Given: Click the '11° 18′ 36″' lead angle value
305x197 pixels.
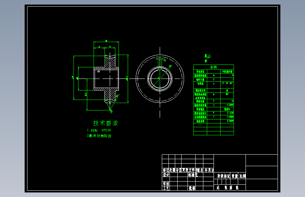Looking at the screenshot, I should click(x=227, y=83).
